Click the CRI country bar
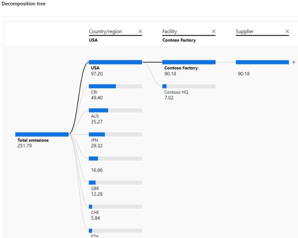Screen dimensions: 298x238 115,86
